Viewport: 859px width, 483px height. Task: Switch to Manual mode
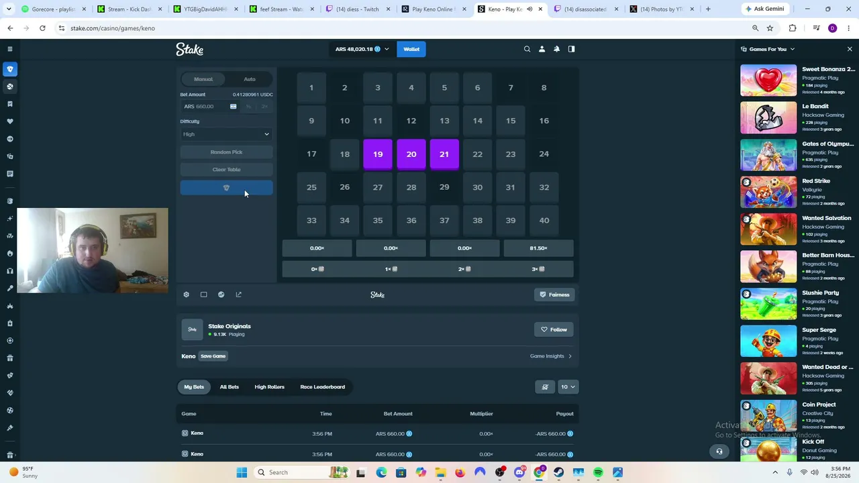point(203,79)
